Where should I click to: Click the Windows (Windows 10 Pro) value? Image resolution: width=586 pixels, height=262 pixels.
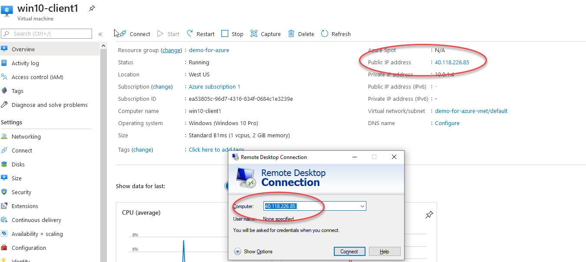click(224, 123)
